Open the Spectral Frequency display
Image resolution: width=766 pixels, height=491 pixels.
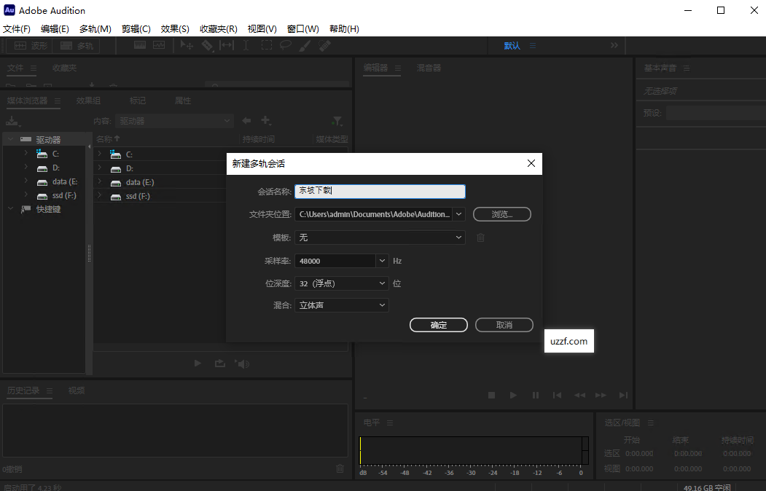(140, 45)
